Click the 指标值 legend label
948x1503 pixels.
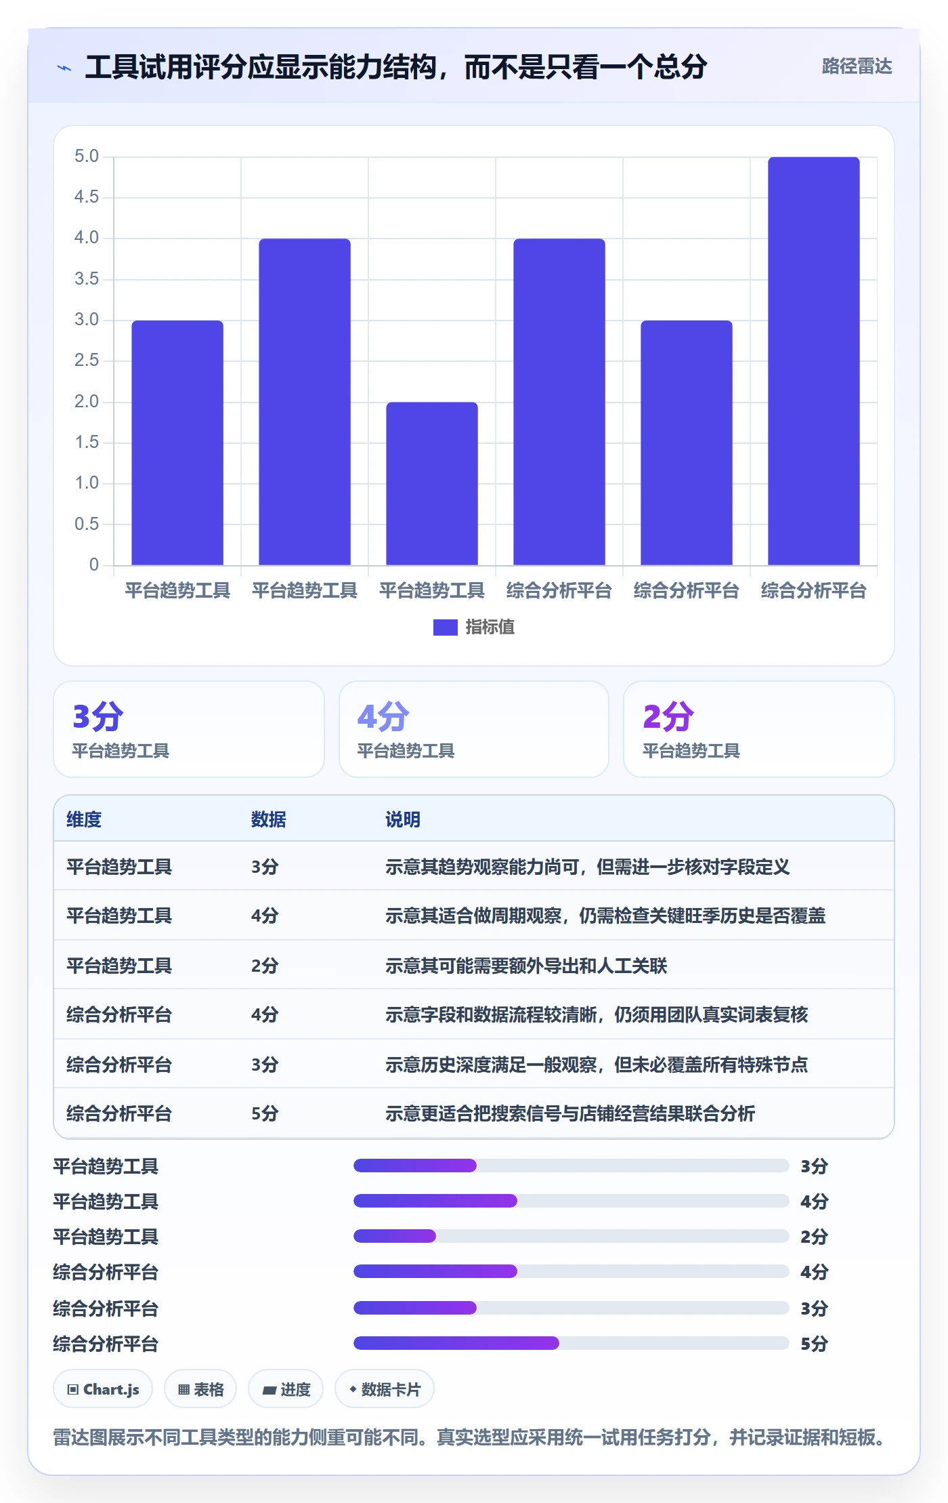(x=490, y=627)
